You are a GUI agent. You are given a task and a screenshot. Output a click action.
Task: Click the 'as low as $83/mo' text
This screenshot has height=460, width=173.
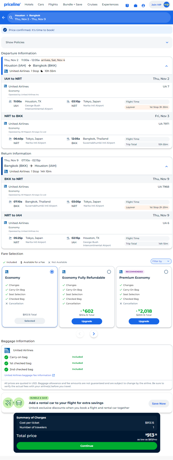pos(147,439)
